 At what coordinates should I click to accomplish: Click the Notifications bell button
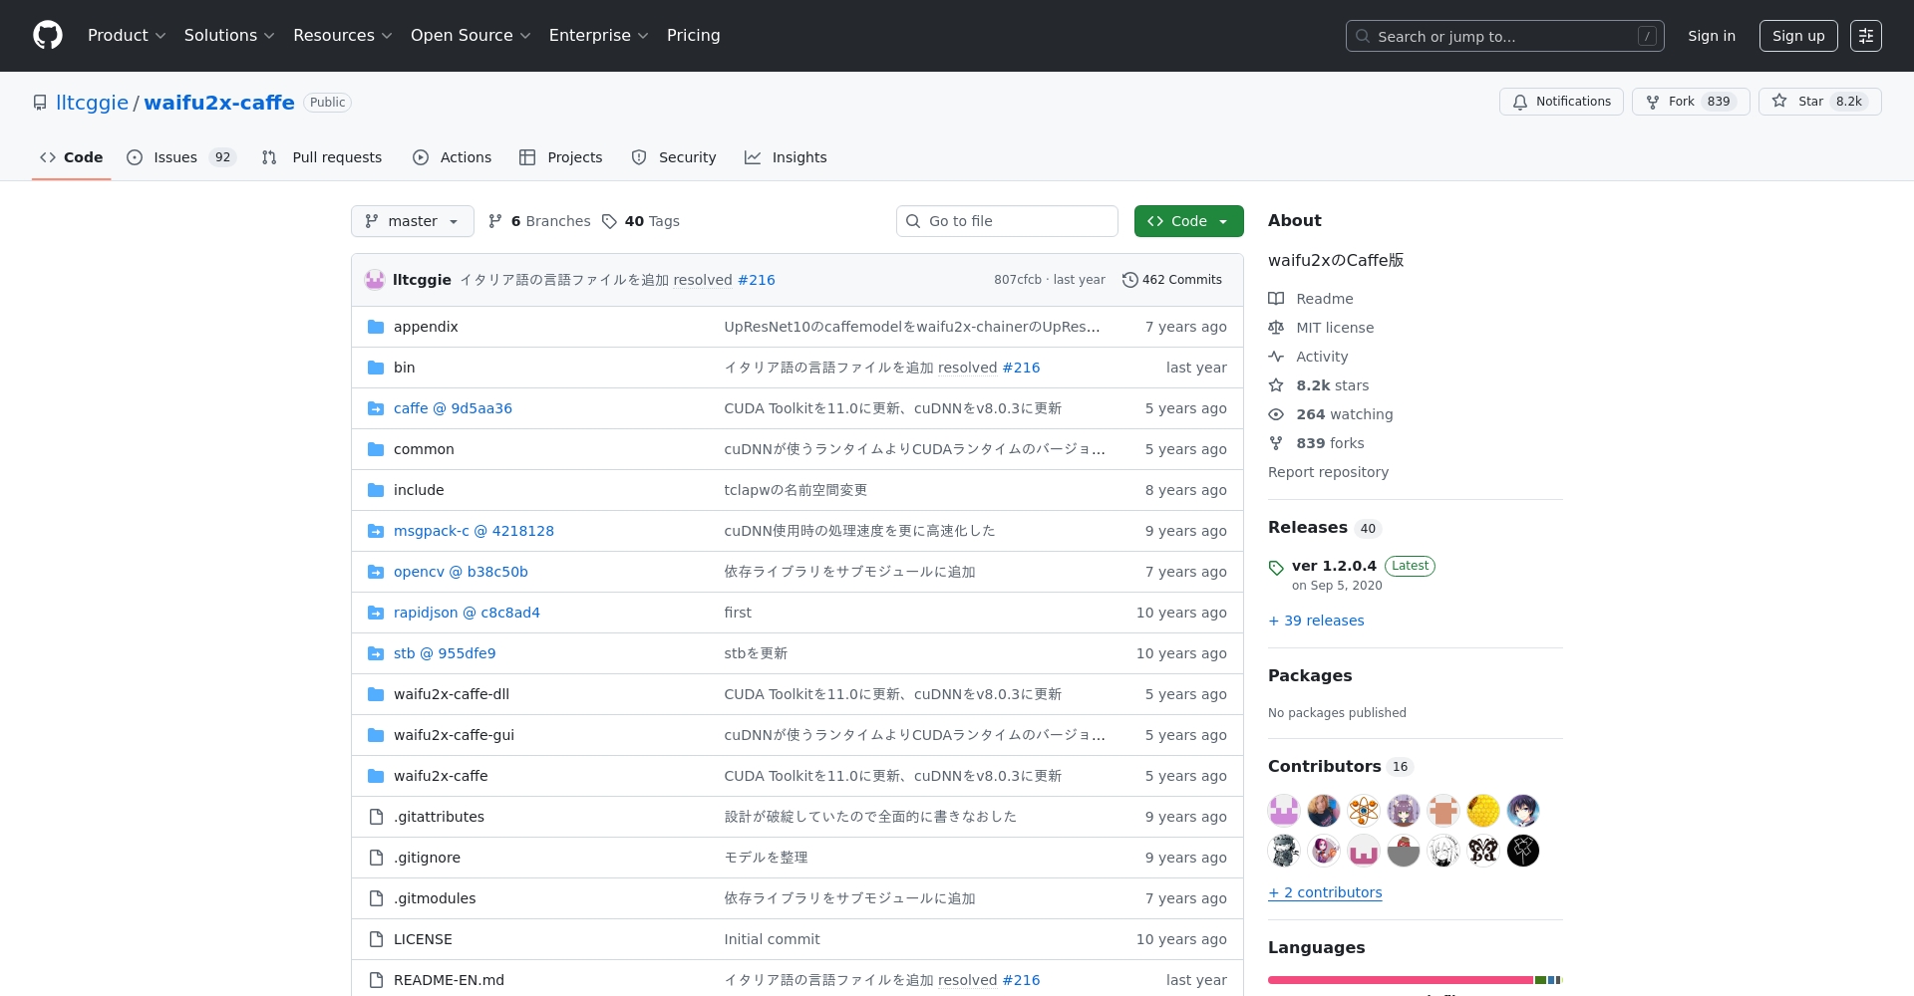[1561, 102]
